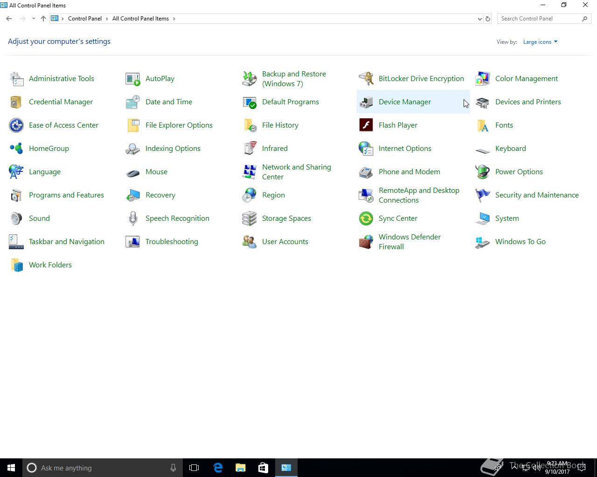Open the Fonts folder icon
This screenshot has width=597, height=477.
click(x=483, y=125)
